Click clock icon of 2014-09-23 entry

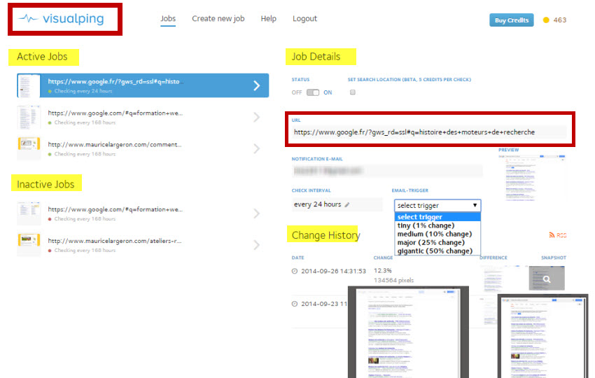(x=295, y=304)
